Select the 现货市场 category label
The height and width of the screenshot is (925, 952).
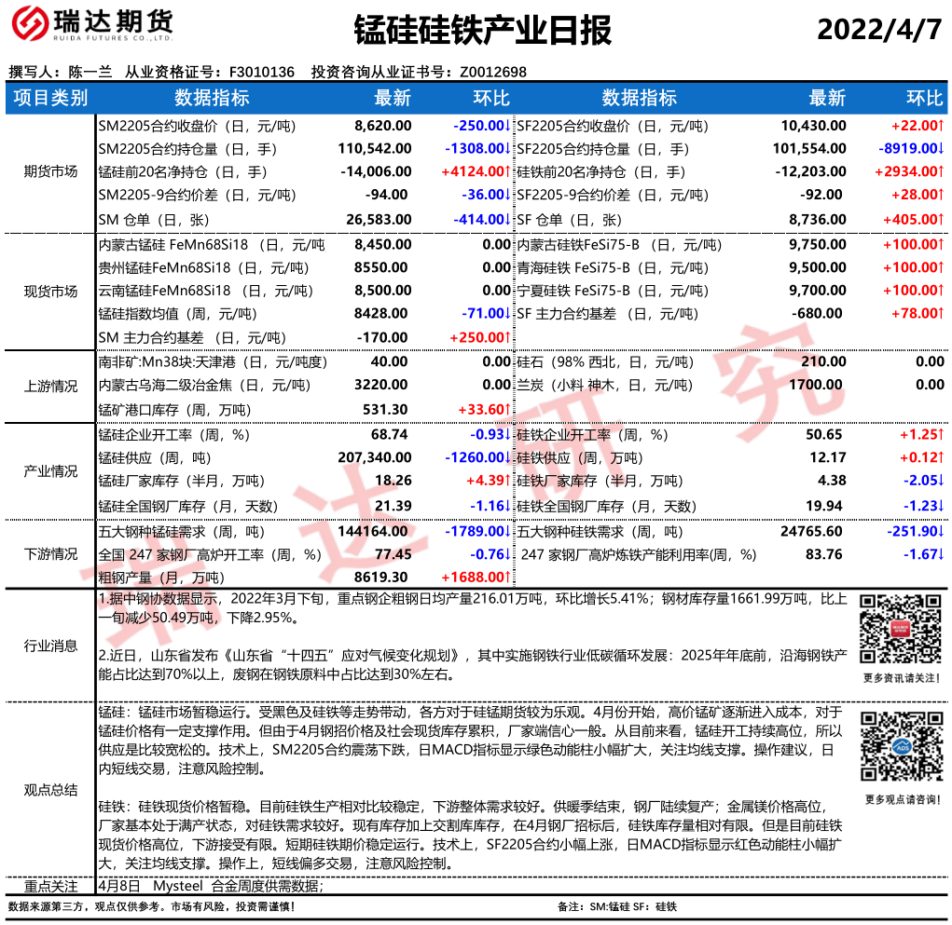50,292
